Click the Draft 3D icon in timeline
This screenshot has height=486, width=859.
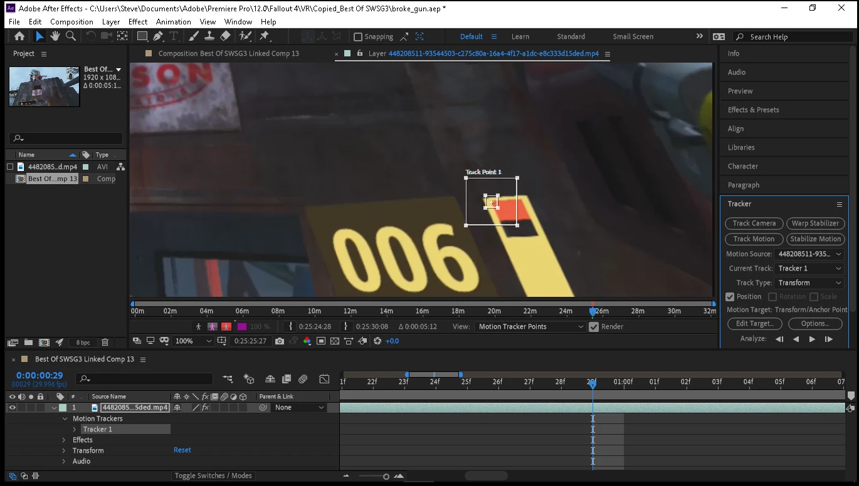[249, 379]
